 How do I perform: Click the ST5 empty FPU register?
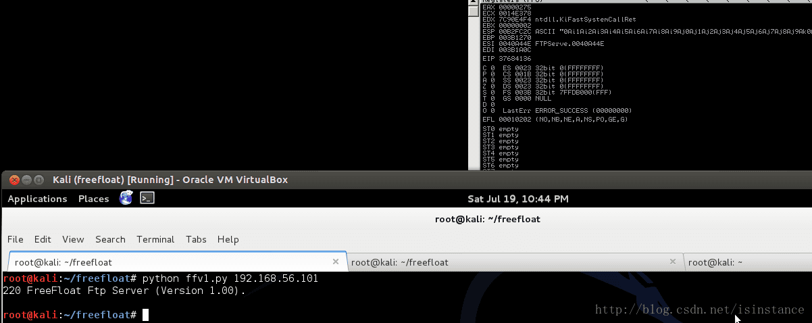501,159
